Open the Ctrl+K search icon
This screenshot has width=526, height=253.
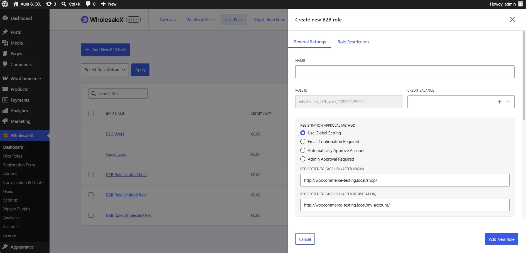tap(64, 4)
